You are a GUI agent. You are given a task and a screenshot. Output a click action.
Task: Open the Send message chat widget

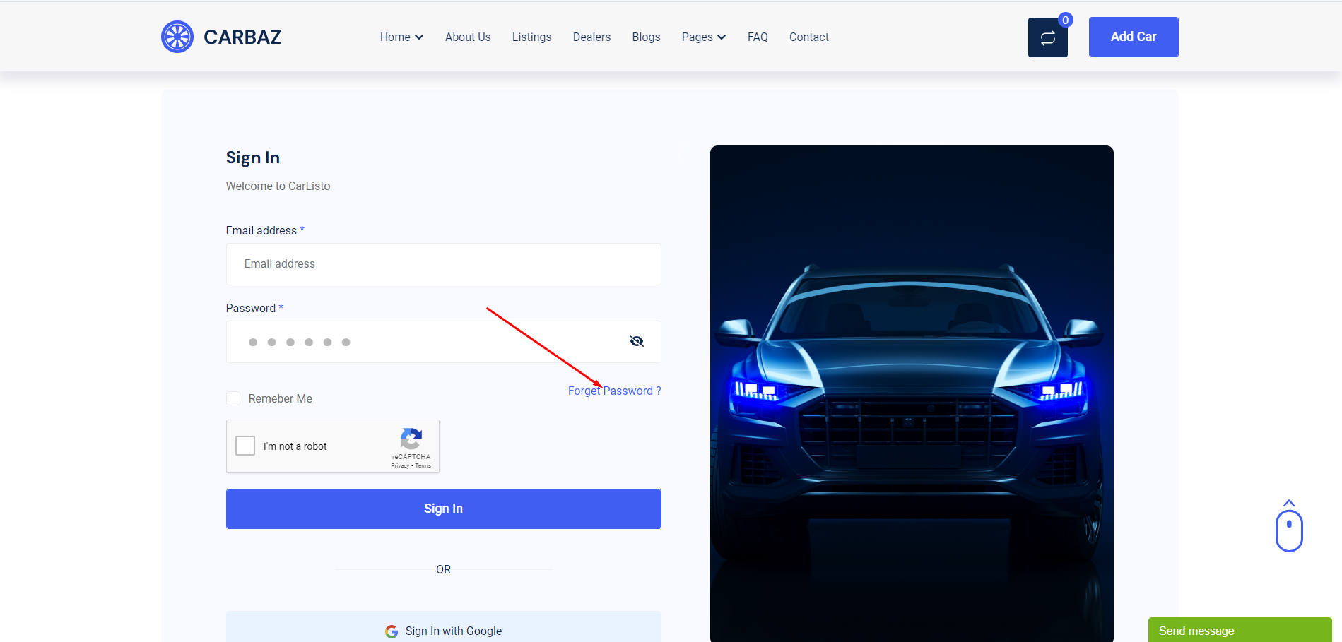1239,630
